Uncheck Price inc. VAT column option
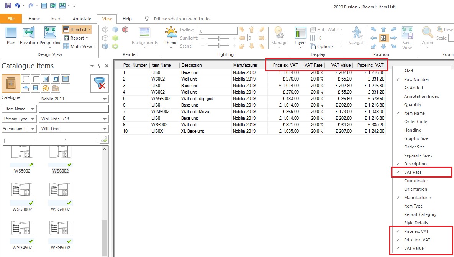This screenshot has height=257, width=454. (422, 240)
